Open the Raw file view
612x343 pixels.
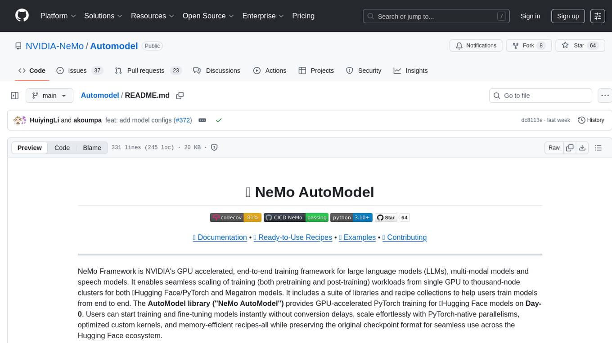pos(554,148)
